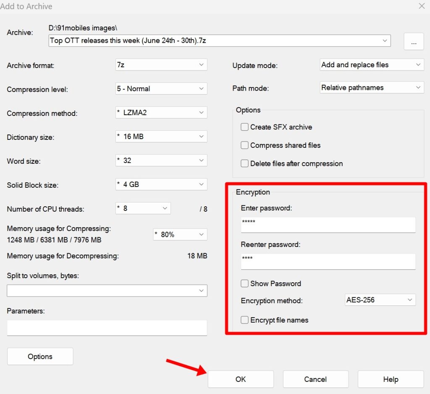The width and height of the screenshot is (430, 394).
Task: Enable Encrypt file names
Action: coord(245,320)
